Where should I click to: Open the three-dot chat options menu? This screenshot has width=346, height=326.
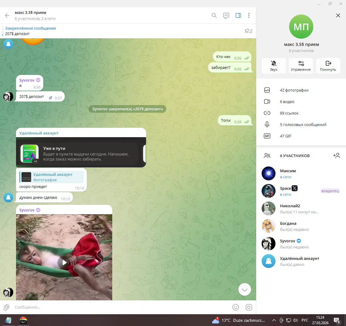(249, 15)
